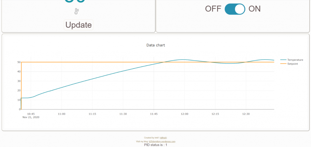Click the 12:00 tick label on x-axis
Image resolution: width=311 pixels, height=147 pixels.
click(x=184, y=114)
